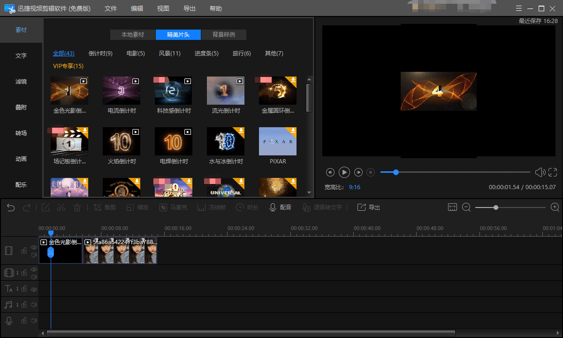
Task: Open the 文件 menu
Action: pyautogui.click(x=111, y=8)
